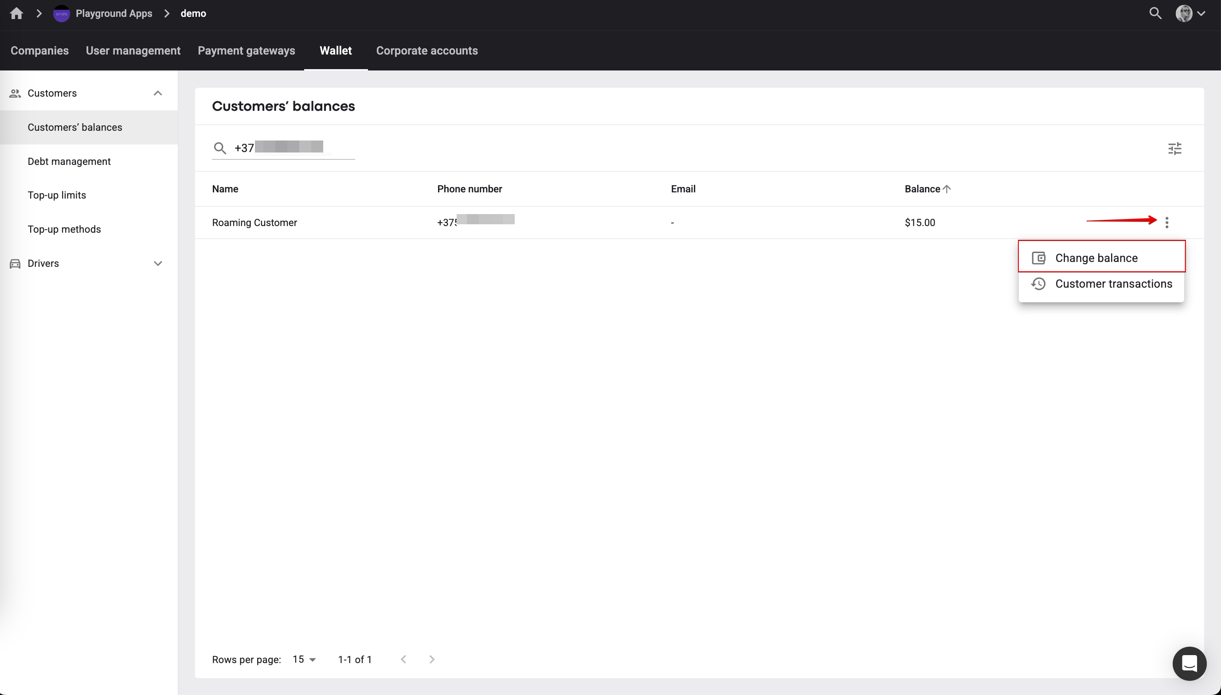This screenshot has height=695, width=1221.
Task: Open the filter settings sliders icon
Action: pos(1175,148)
